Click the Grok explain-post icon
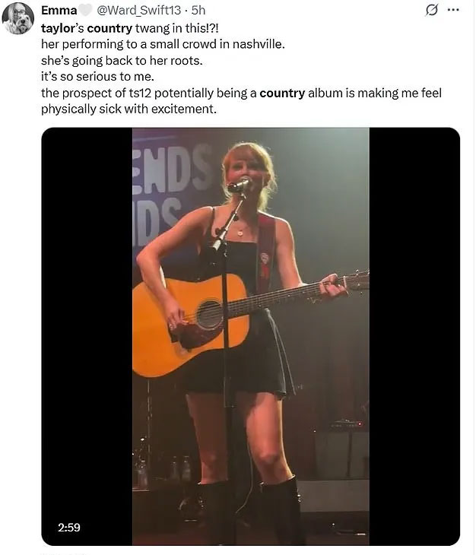This screenshot has height=555, width=476. [431, 11]
